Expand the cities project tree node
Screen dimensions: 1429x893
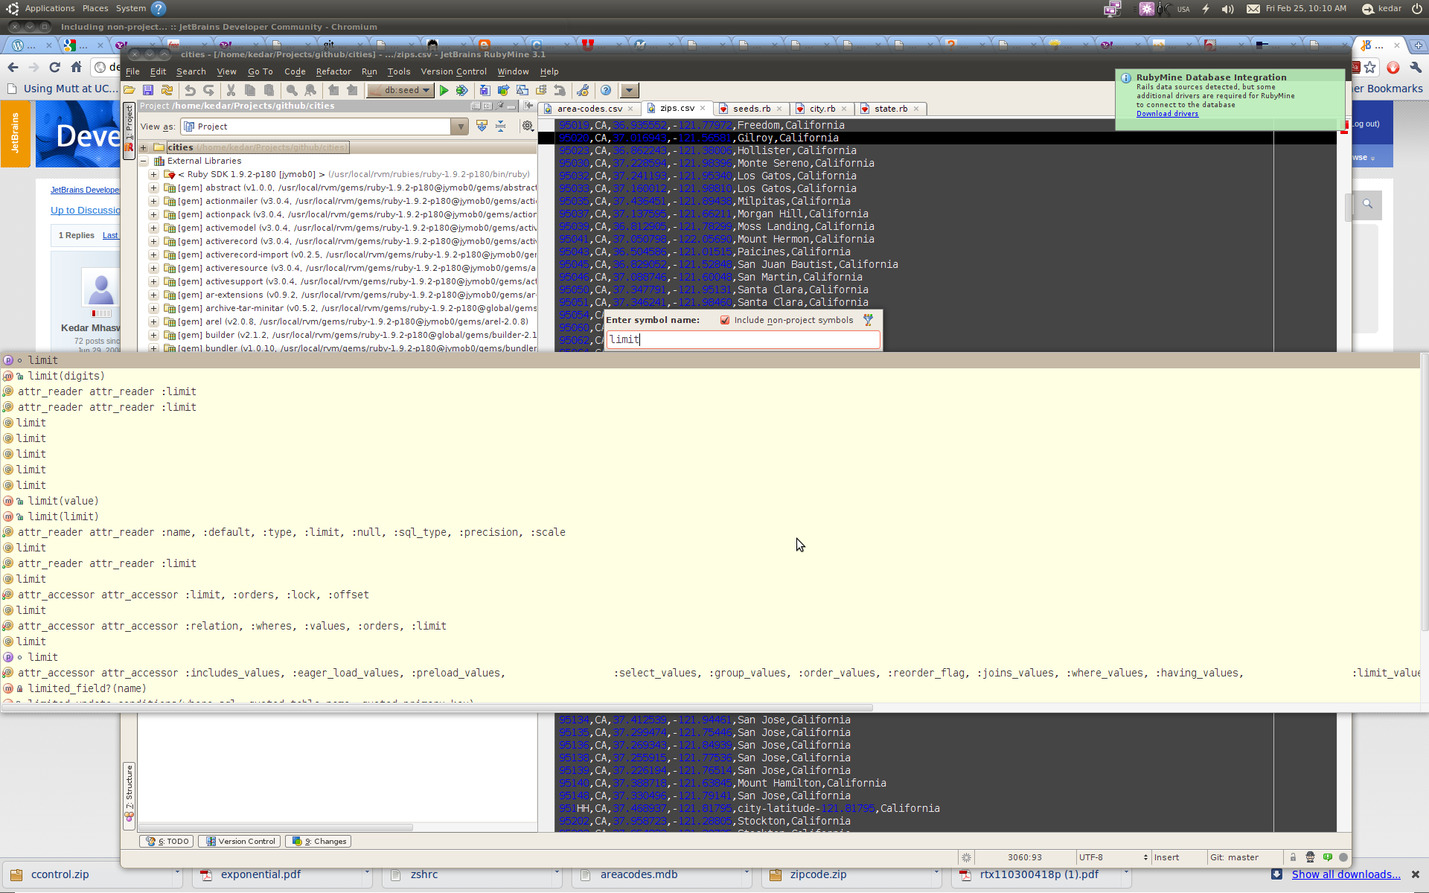click(x=144, y=147)
